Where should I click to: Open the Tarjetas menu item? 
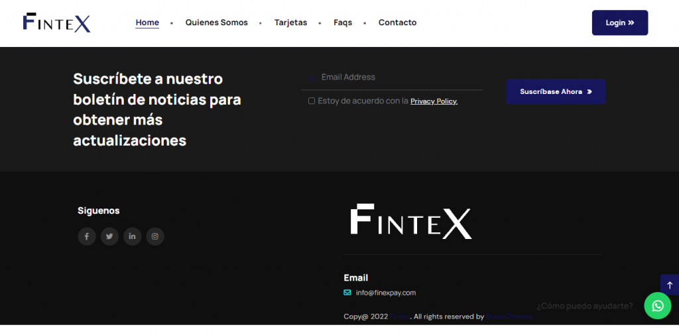coord(290,23)
